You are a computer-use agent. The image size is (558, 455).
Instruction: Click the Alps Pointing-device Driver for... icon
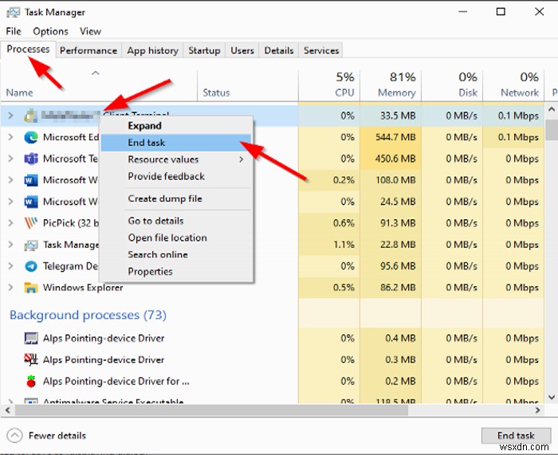[31, 382]
